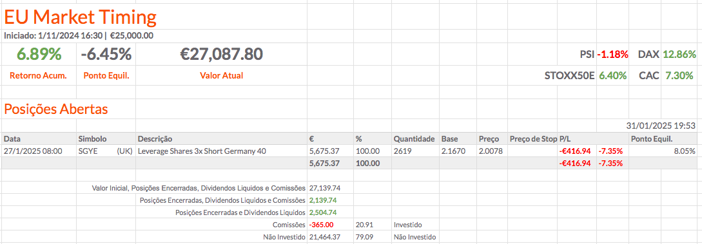Image resolution: width=702 pixels, height=244 pixels.
Task: Click the Preço de Stop header cell
Action: (x=532, y=138)
